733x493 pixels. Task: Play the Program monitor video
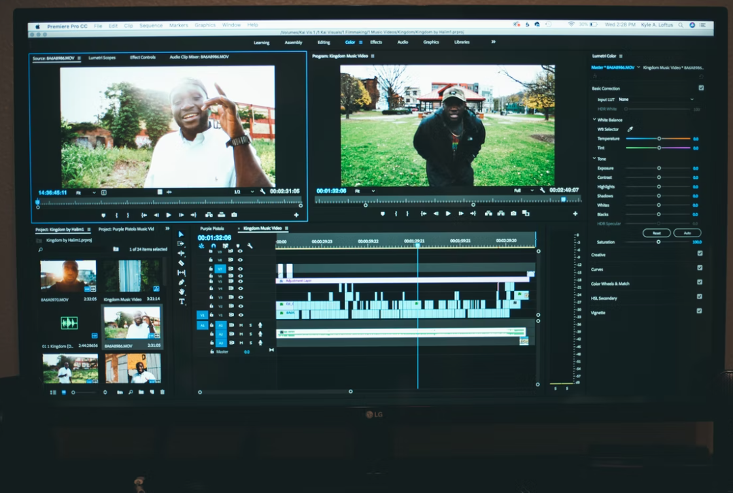448,214
